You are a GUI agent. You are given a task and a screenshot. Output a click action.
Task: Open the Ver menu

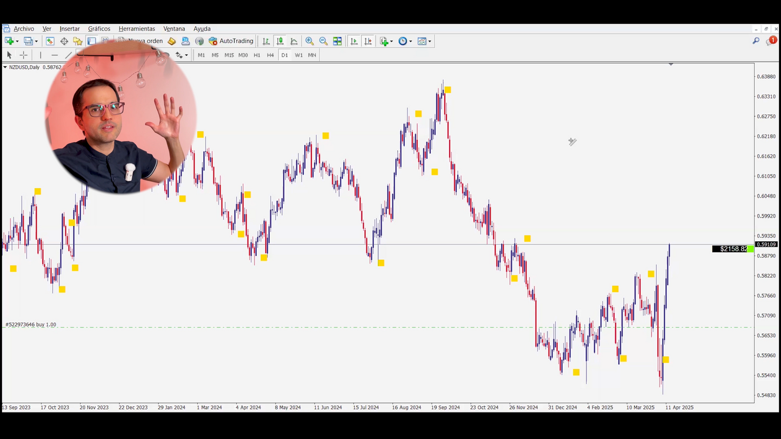(x=47, y=29)
